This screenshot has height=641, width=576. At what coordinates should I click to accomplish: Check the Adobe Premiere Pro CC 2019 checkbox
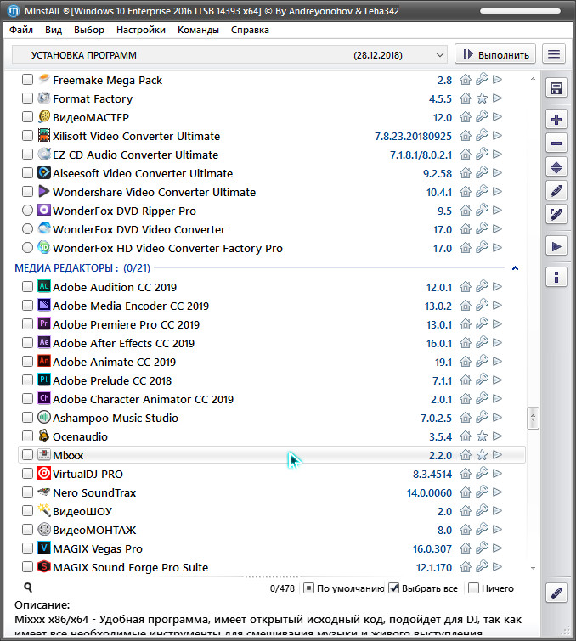(x=28, y=324)
